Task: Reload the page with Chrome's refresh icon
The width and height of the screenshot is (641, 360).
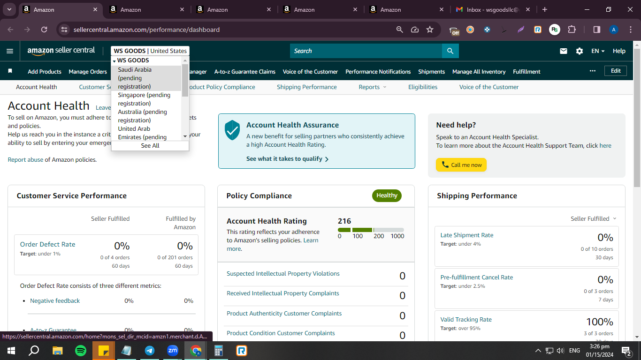Action: 44,30
